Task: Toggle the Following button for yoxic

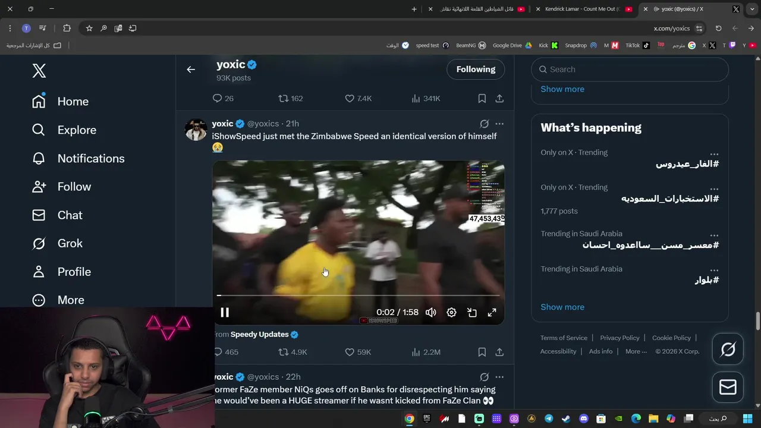Action: (x=476, y=70)
